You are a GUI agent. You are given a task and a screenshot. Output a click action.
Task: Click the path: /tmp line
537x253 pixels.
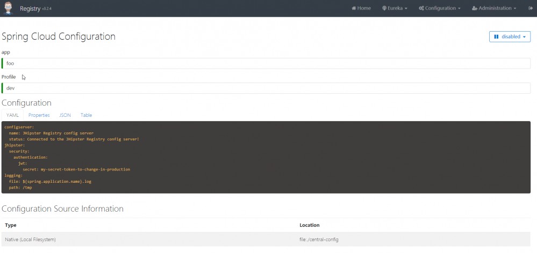tap(20, 188)
